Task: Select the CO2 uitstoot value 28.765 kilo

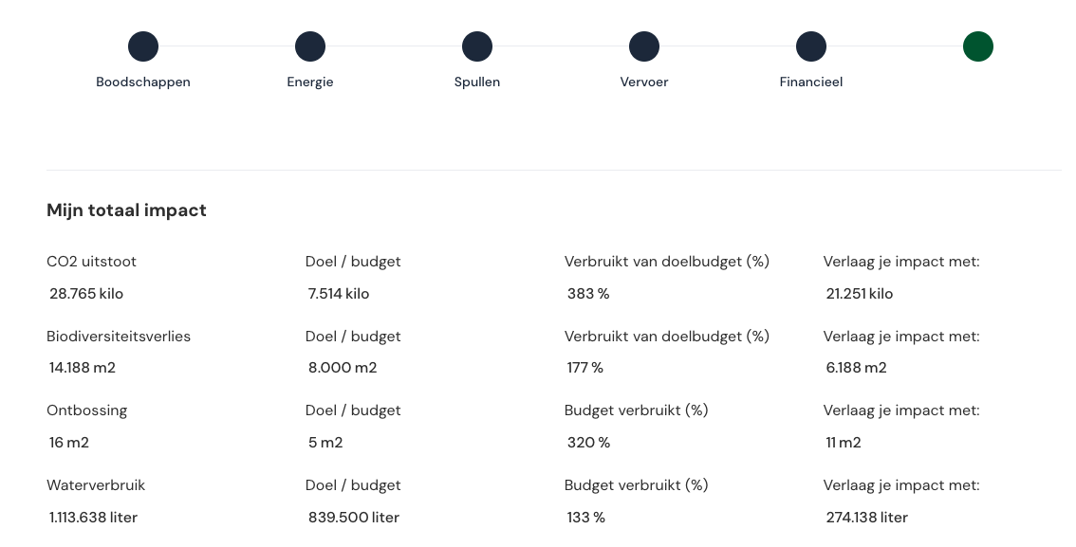Action: click(86, 294)
